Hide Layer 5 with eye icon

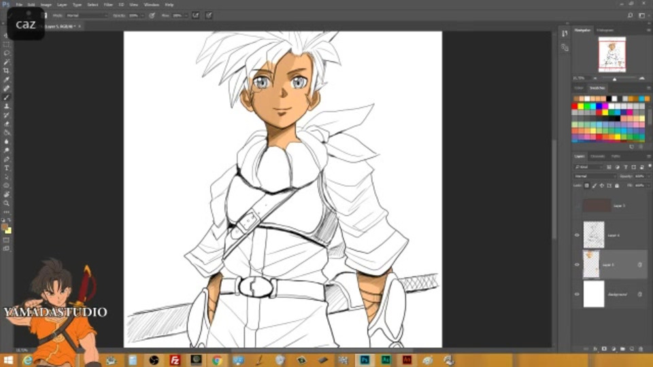pyautogui.click(x=577, y=264)
